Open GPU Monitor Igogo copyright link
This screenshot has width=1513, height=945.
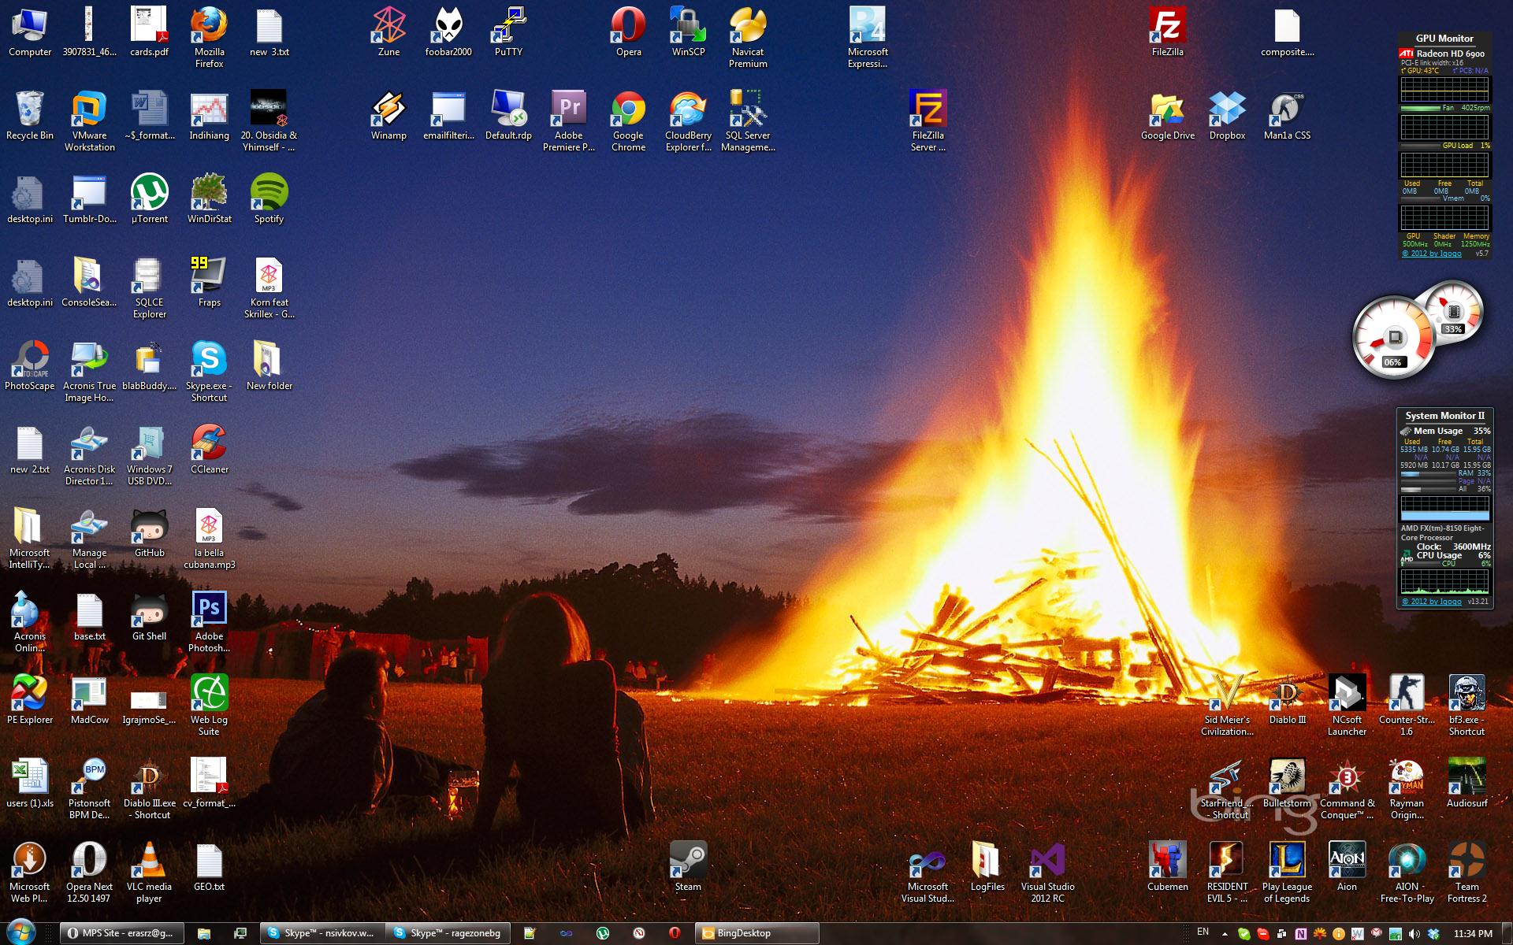(x=1431, y=254)
